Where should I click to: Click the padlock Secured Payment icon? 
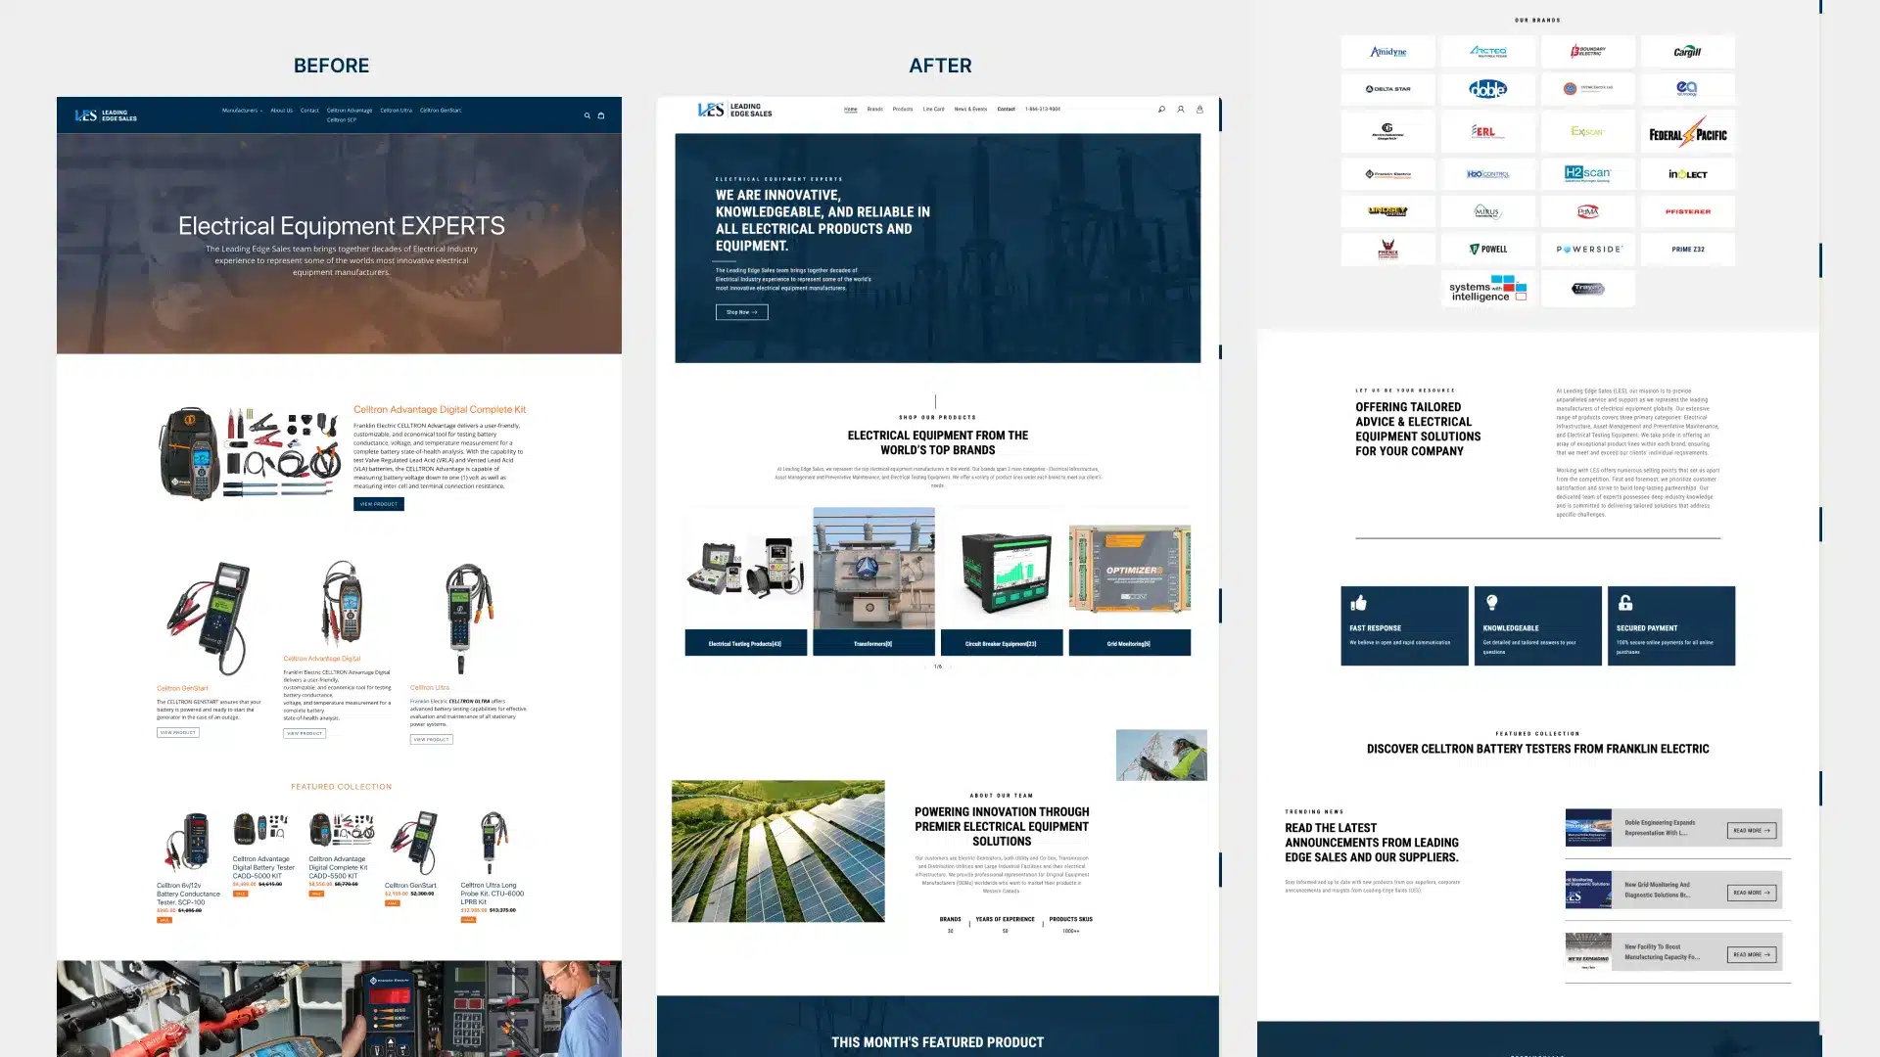tap(1625, 603)
